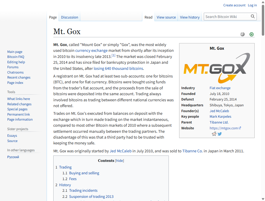This screenshot has height=201, width=265.
Task: Jump to the History contents entry
Action: click(x=65, y=185)
